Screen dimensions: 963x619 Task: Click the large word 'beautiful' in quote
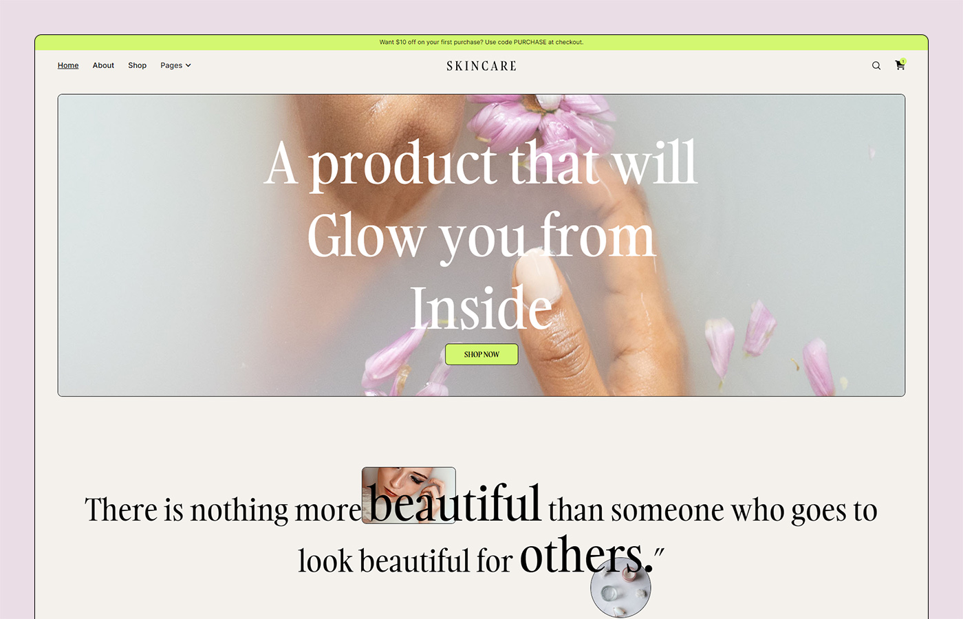point(455,504)
